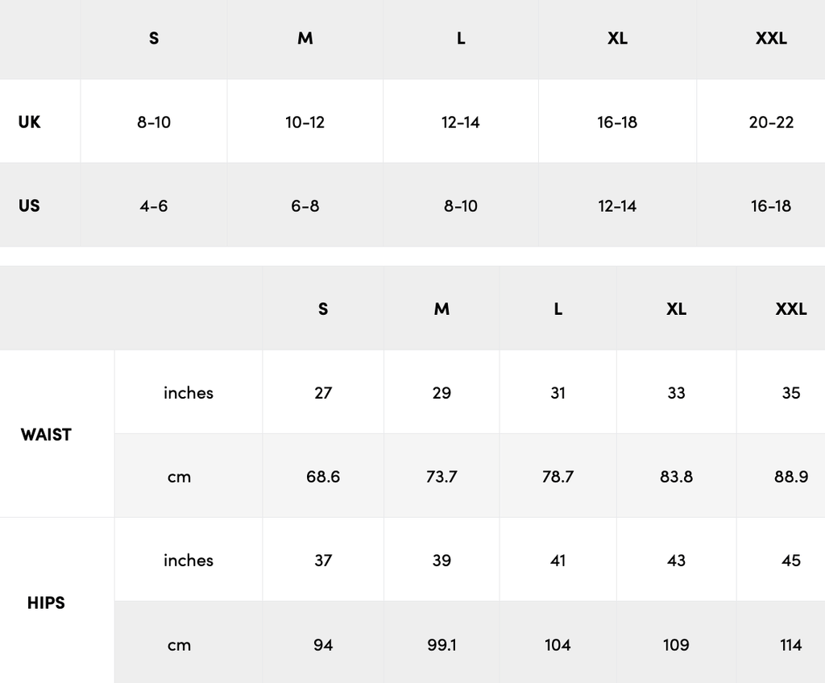825x683 pixels.
Task: Select the XXL header in top table
Action: pos(771,39)
